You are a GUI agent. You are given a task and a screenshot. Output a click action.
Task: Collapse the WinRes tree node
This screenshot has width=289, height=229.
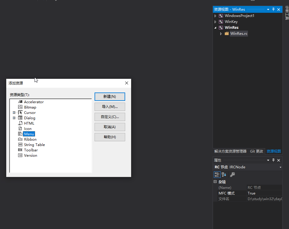(x=215, y=28)
